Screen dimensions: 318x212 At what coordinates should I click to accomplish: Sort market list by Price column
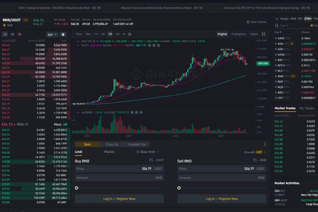click(x=305, y=32)
